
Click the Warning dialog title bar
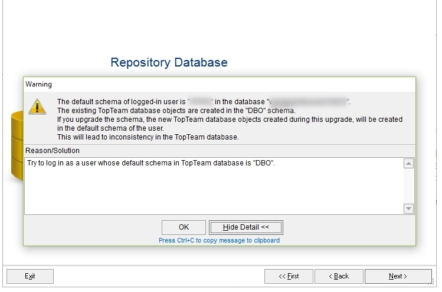(220, 84)
